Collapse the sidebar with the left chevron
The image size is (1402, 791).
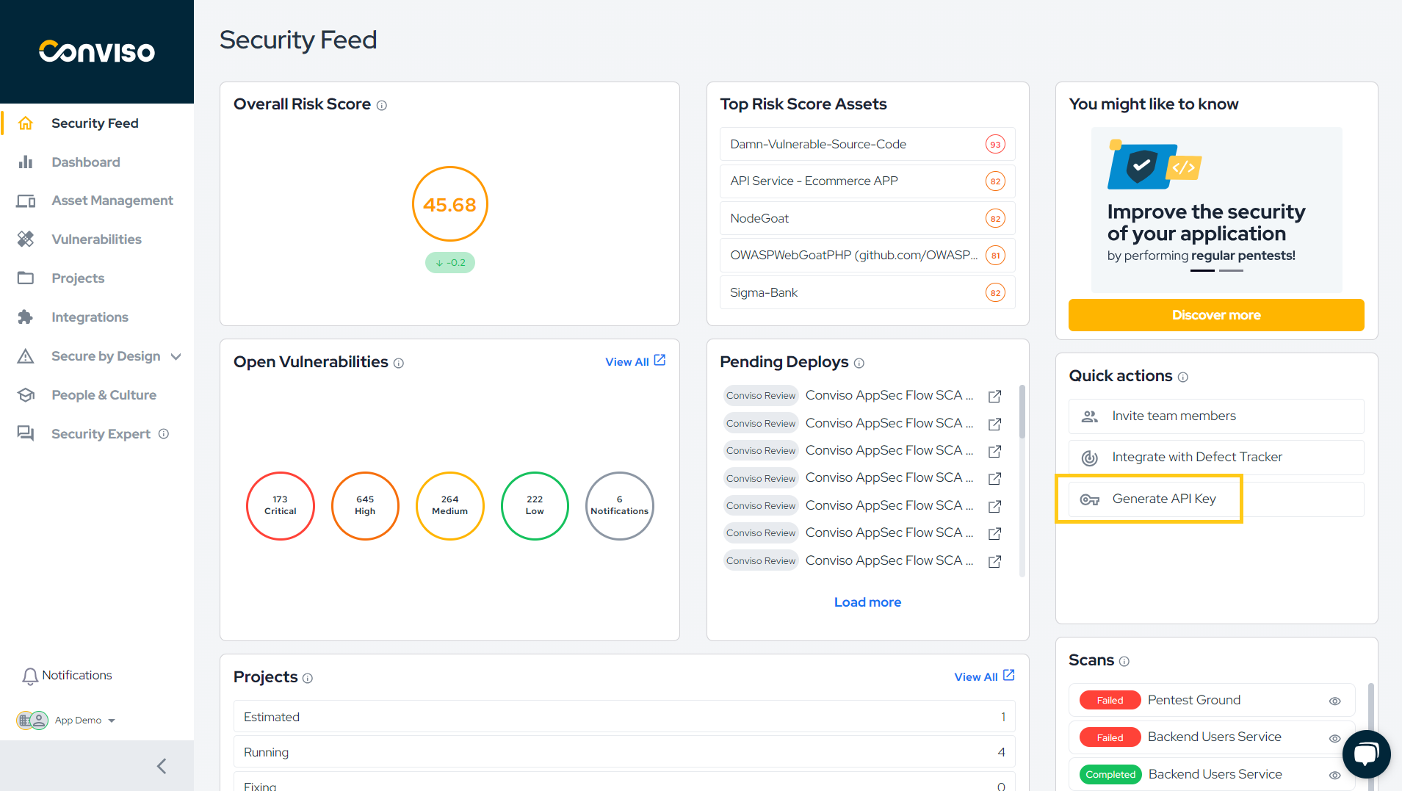point(162,766)
